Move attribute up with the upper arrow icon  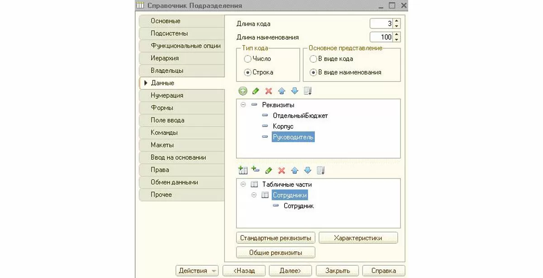click(x=281, y=91)
